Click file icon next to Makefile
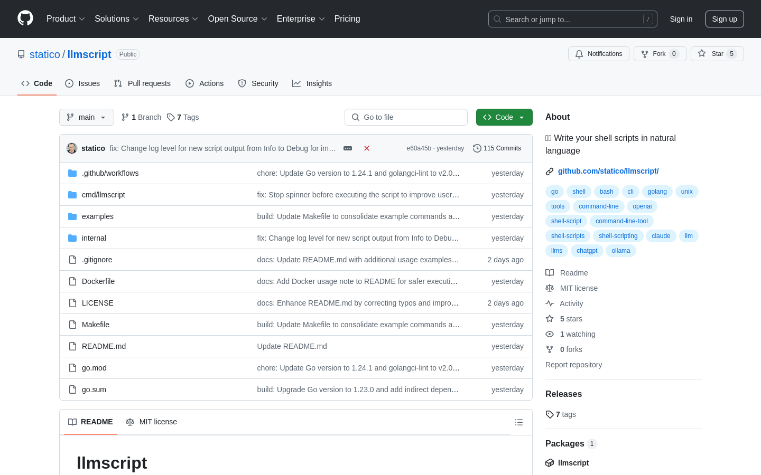 pyautogui.click(x=72, y=325)
